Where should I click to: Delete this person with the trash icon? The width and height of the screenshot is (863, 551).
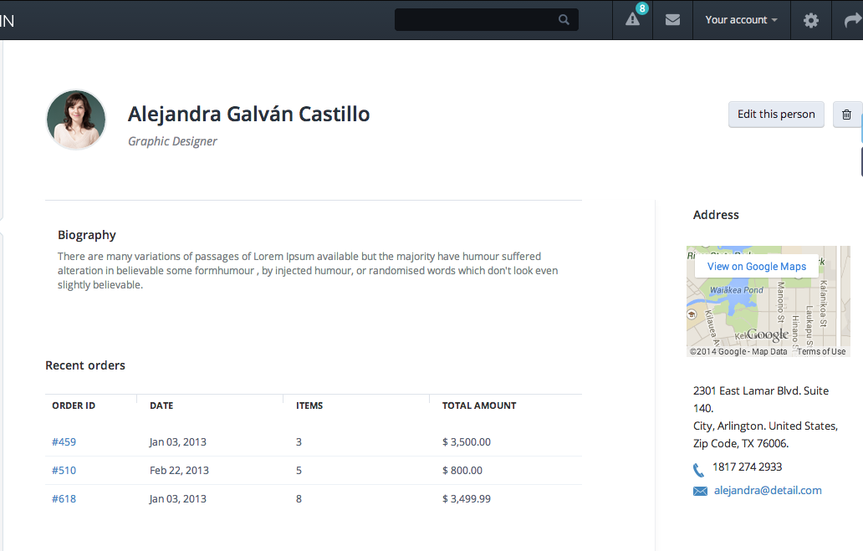(846, 115)
